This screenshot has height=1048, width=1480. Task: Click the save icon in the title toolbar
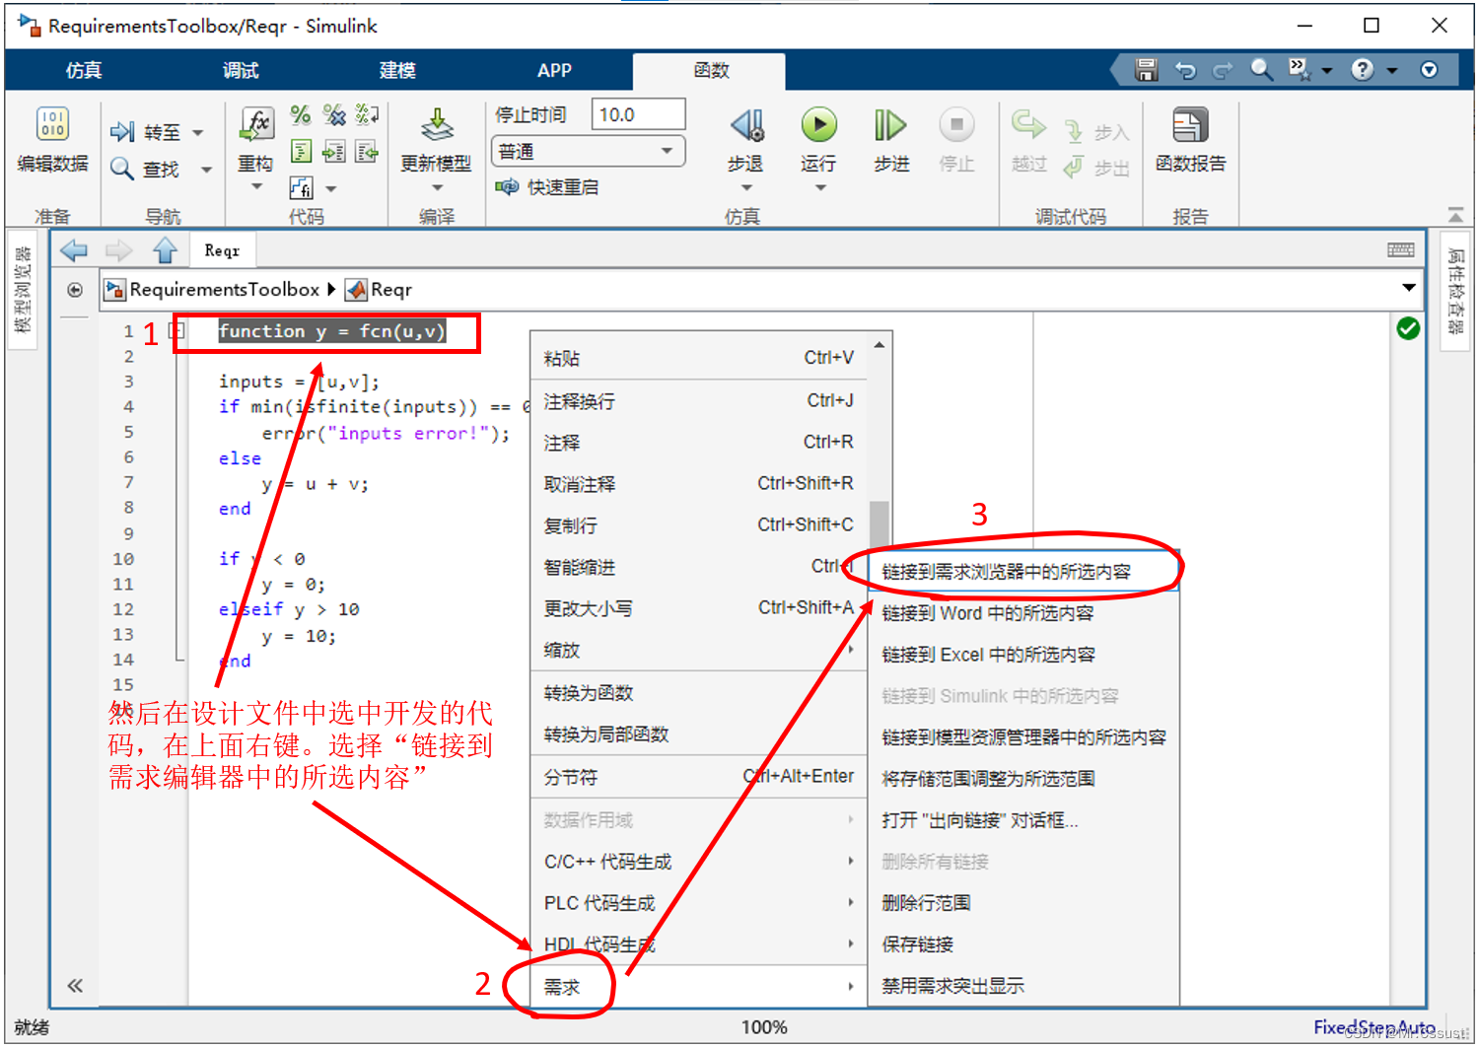click(1146, 70)
